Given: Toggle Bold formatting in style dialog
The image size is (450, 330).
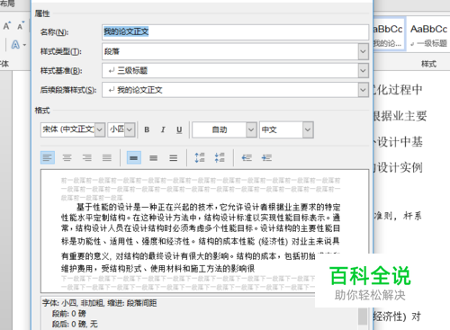Looking at the screenshot, I should pos(147,129).
